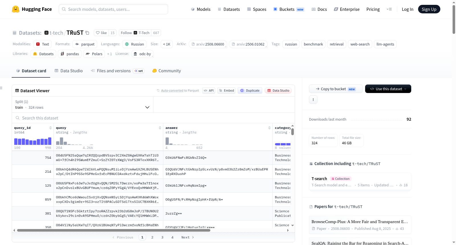The height and width of the screenshot is (245, 456).
Task: Sort the answer column
Action: (269, 128)
